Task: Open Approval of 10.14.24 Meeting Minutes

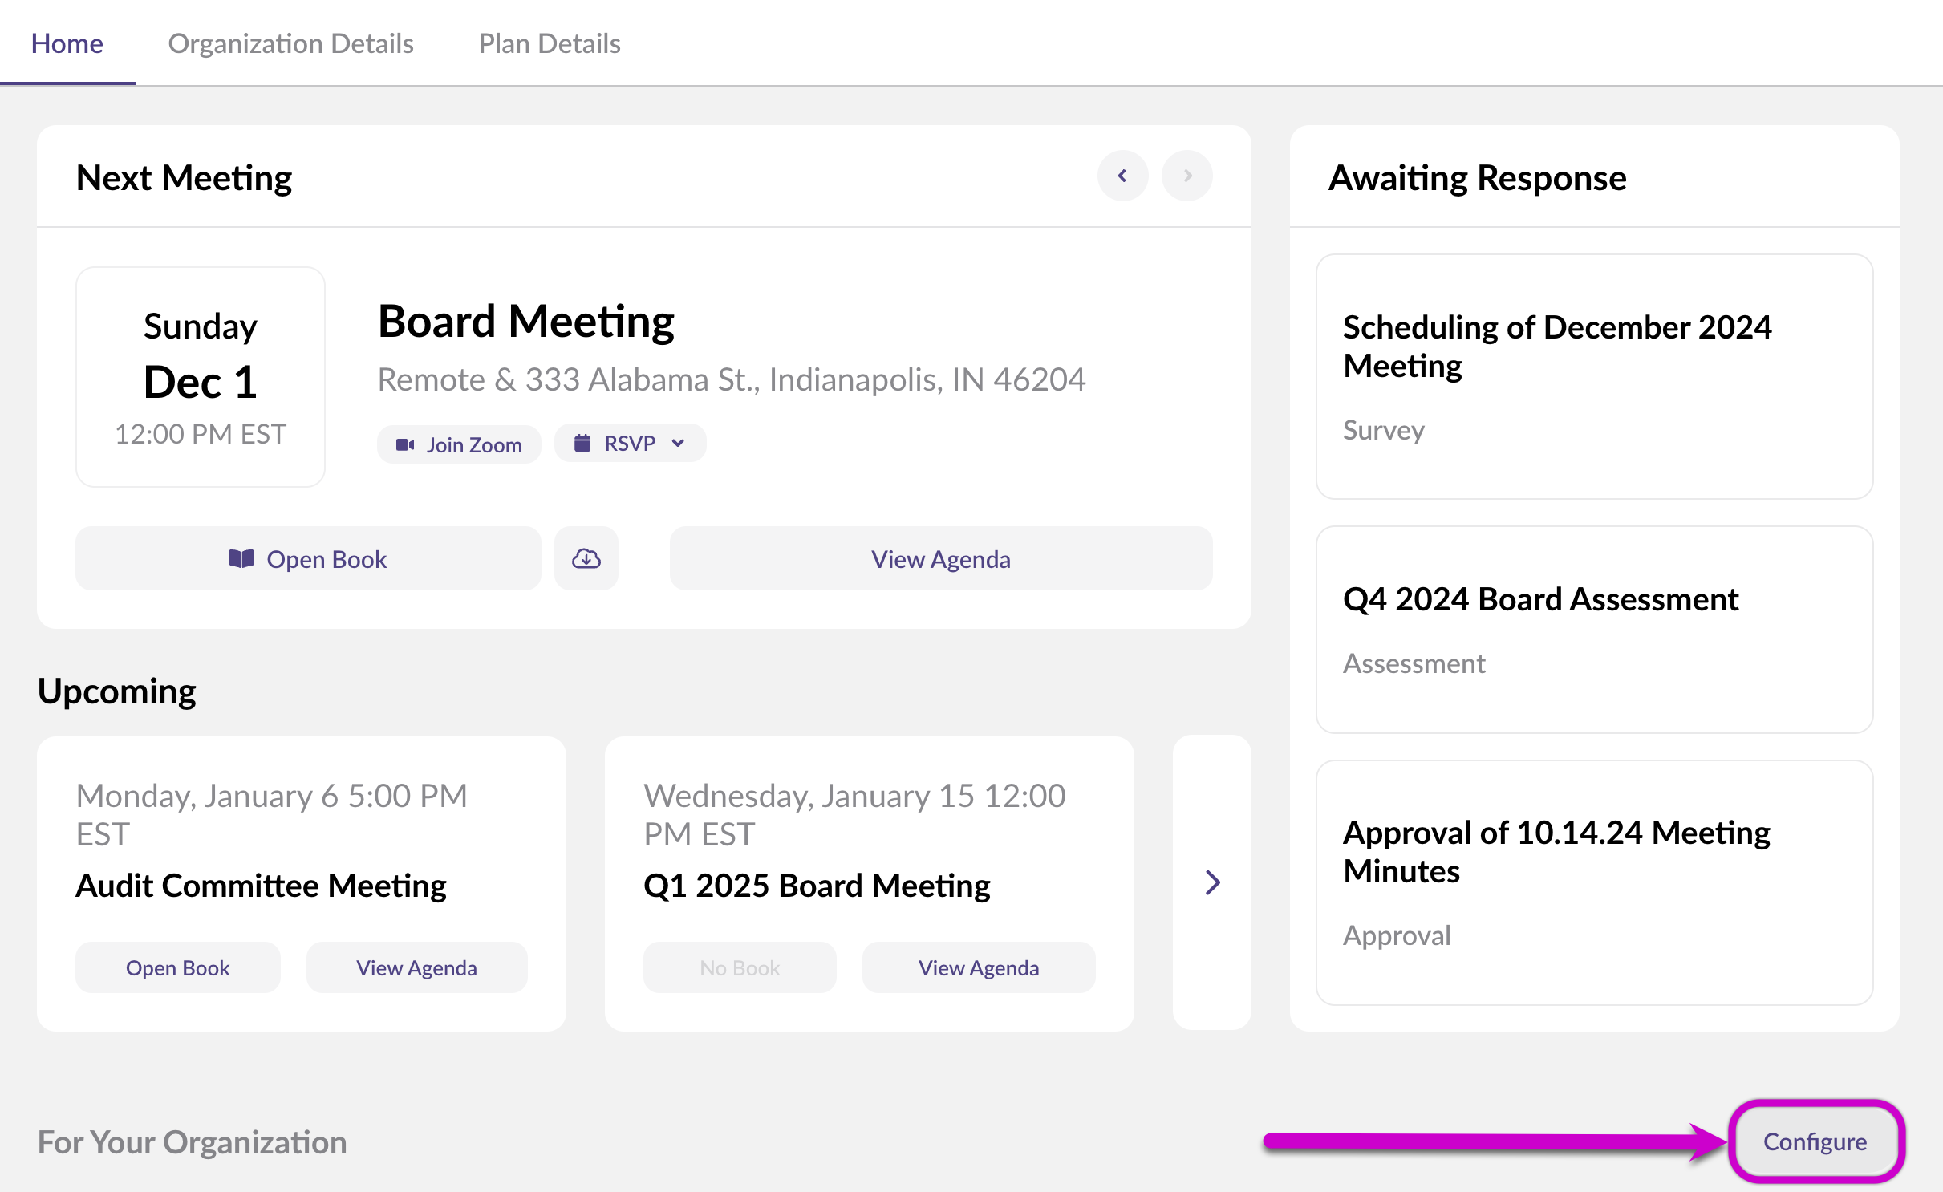Action: click(x=1593, y=882)
